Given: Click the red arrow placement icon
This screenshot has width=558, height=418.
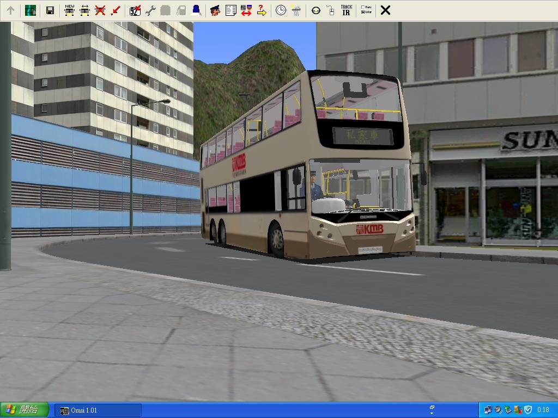Looking at the screenshot, I should (x=116, y=10).
